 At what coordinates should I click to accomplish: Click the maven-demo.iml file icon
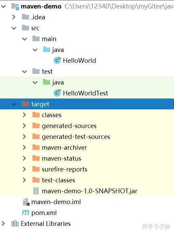click(x=26, y=202)
